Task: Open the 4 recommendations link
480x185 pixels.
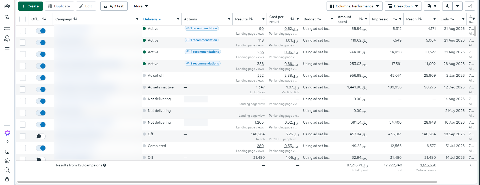Action: [x=203, y=52]
